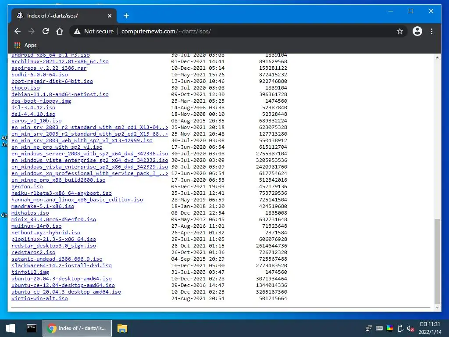The height and width of the screenshot is (337, 449).
Task: Open the Apps shortcut in bookmarks bar
Action: [25, 45]
